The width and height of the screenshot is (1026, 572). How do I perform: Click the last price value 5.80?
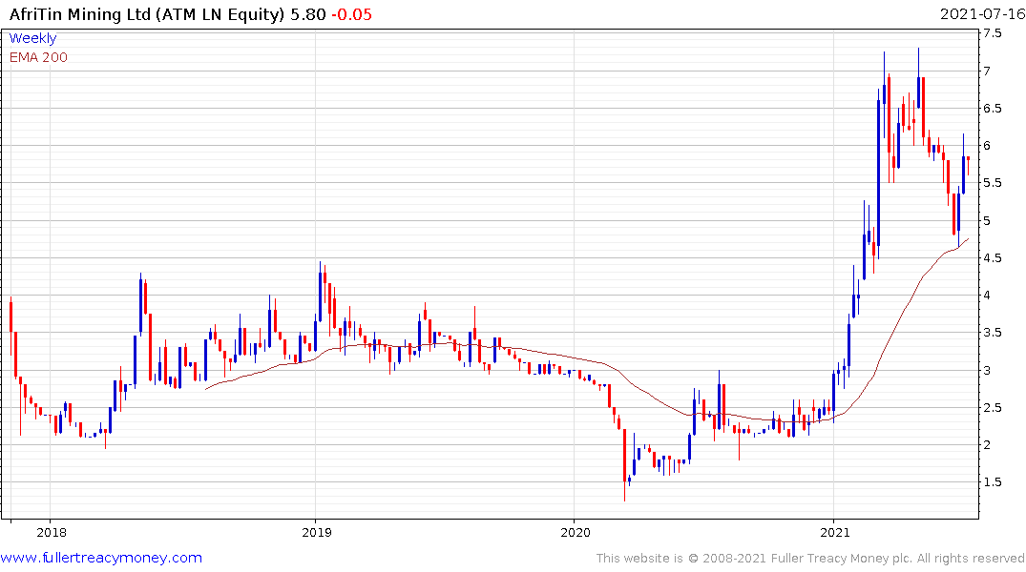(x=308, y=14)
